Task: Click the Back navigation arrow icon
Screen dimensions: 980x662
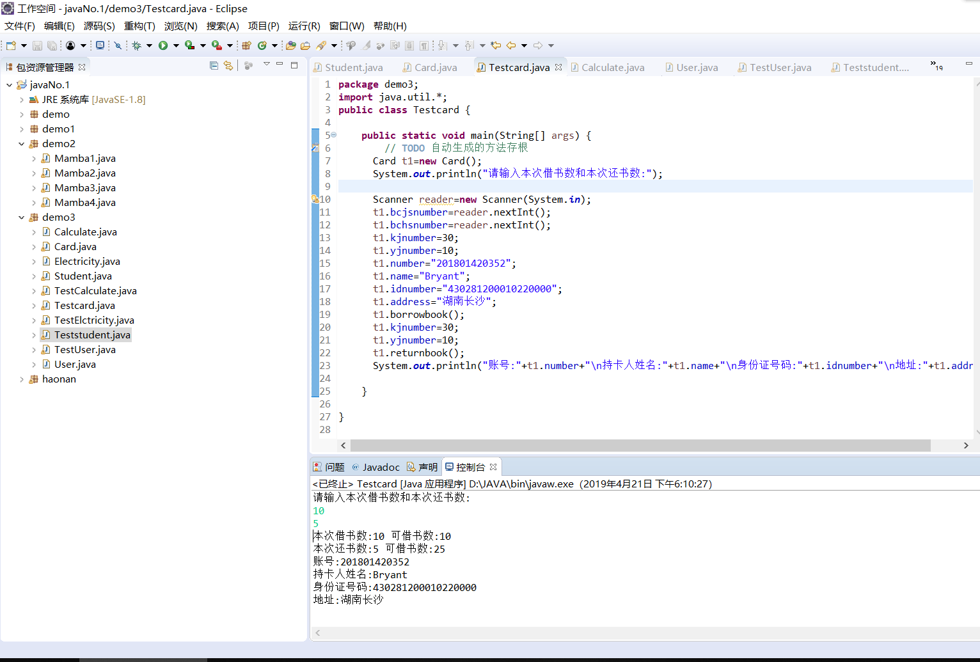Action: (x=511, y=45)
